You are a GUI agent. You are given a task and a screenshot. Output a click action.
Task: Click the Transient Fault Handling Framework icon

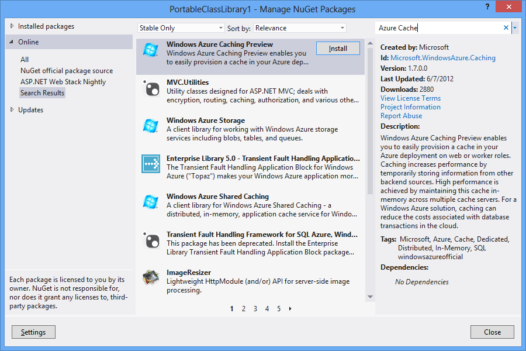(x=150, y=241)
